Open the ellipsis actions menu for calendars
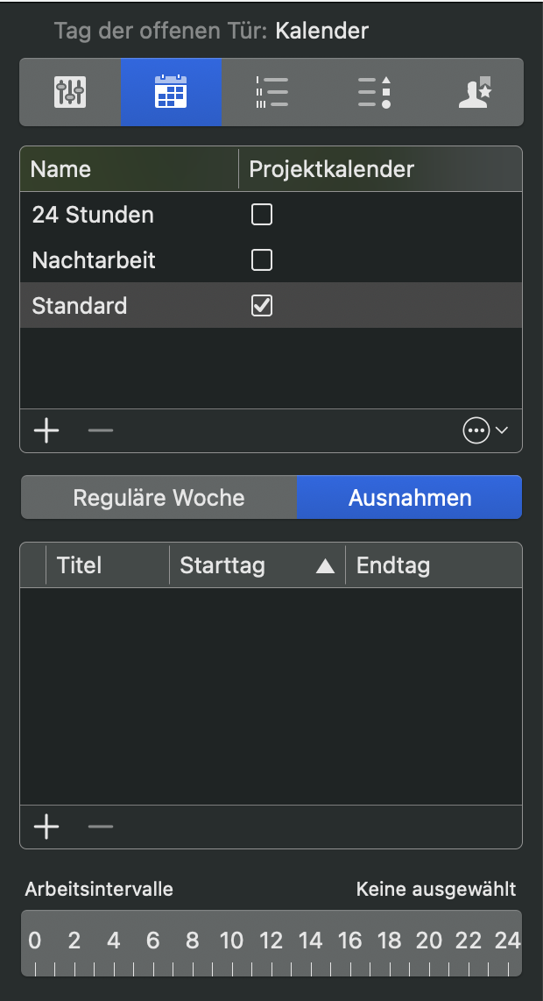Screen dimensions: 543x1001 [x=477, y=430]
